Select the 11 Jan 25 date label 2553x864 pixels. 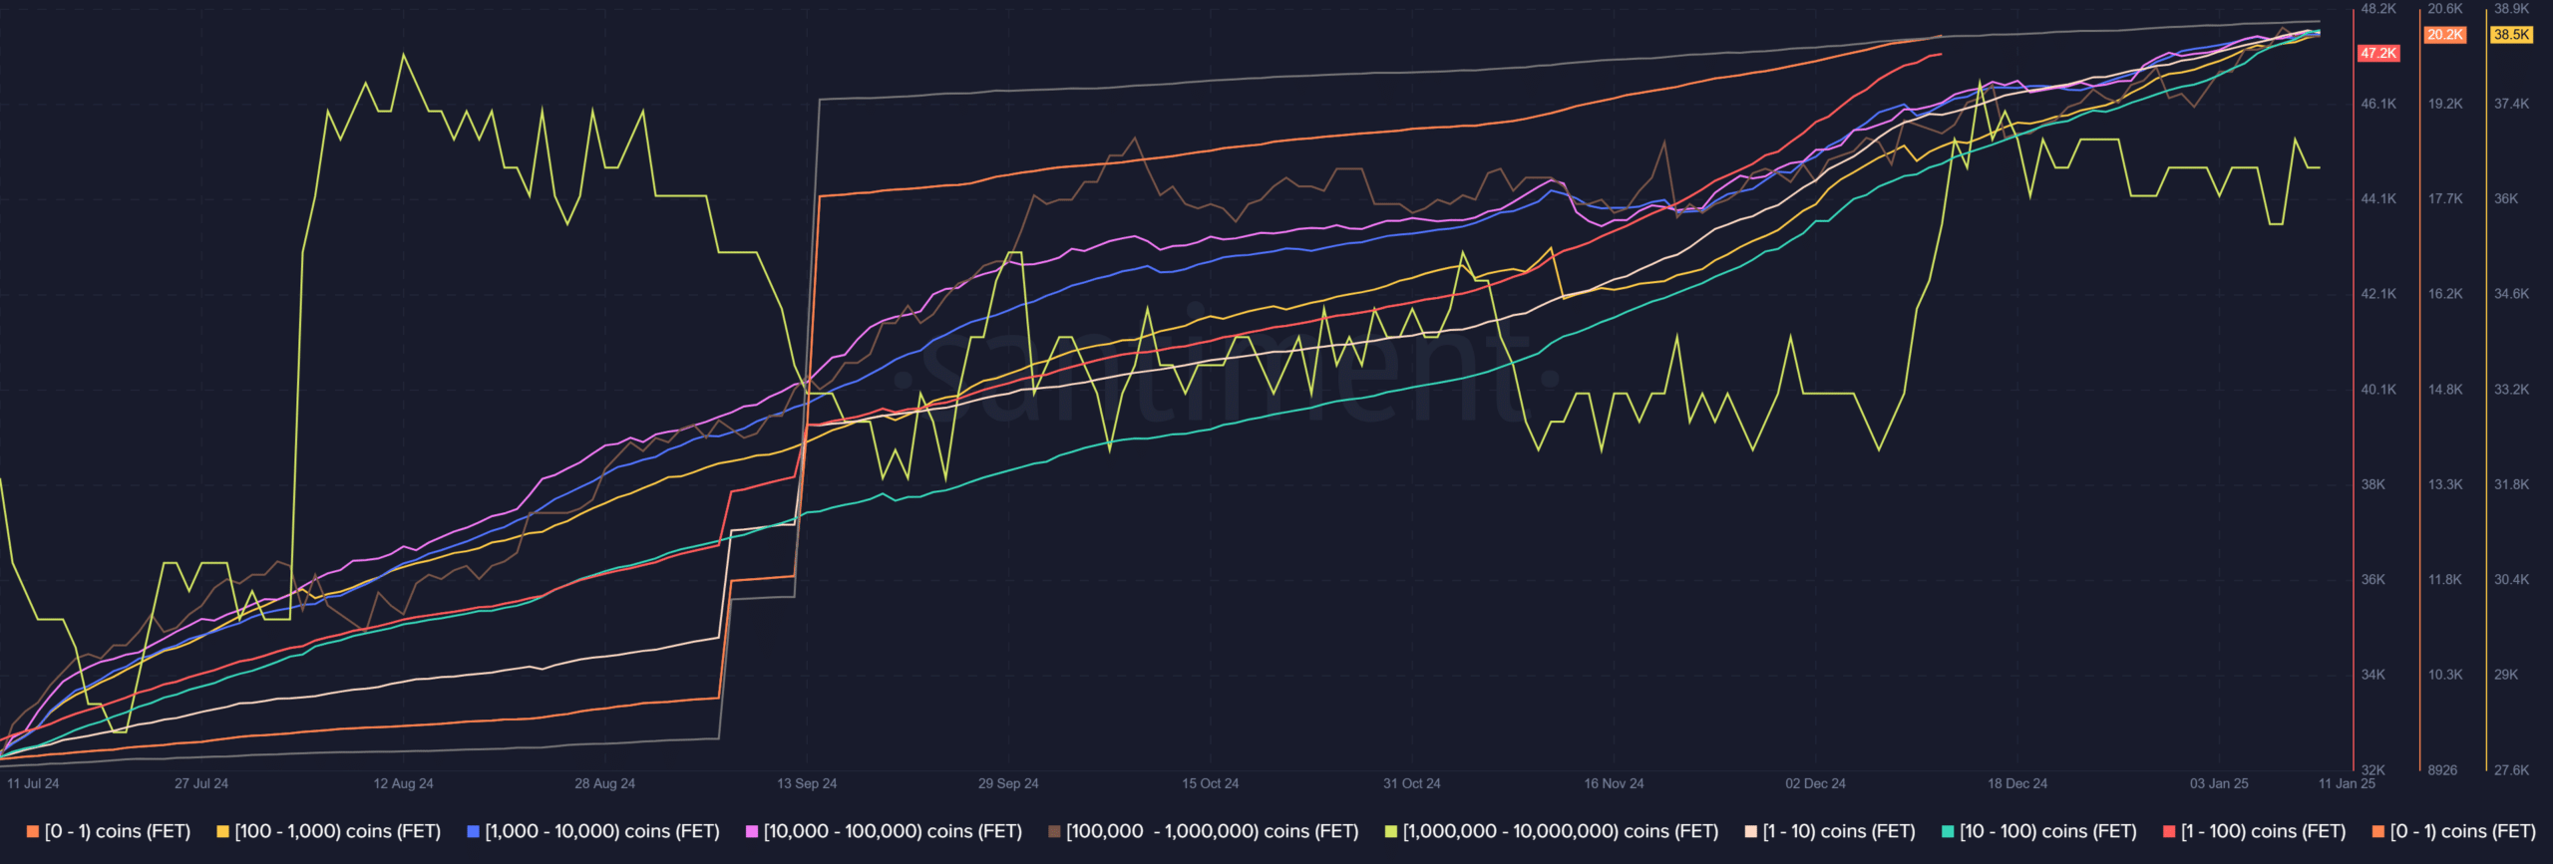(2347, 784)
